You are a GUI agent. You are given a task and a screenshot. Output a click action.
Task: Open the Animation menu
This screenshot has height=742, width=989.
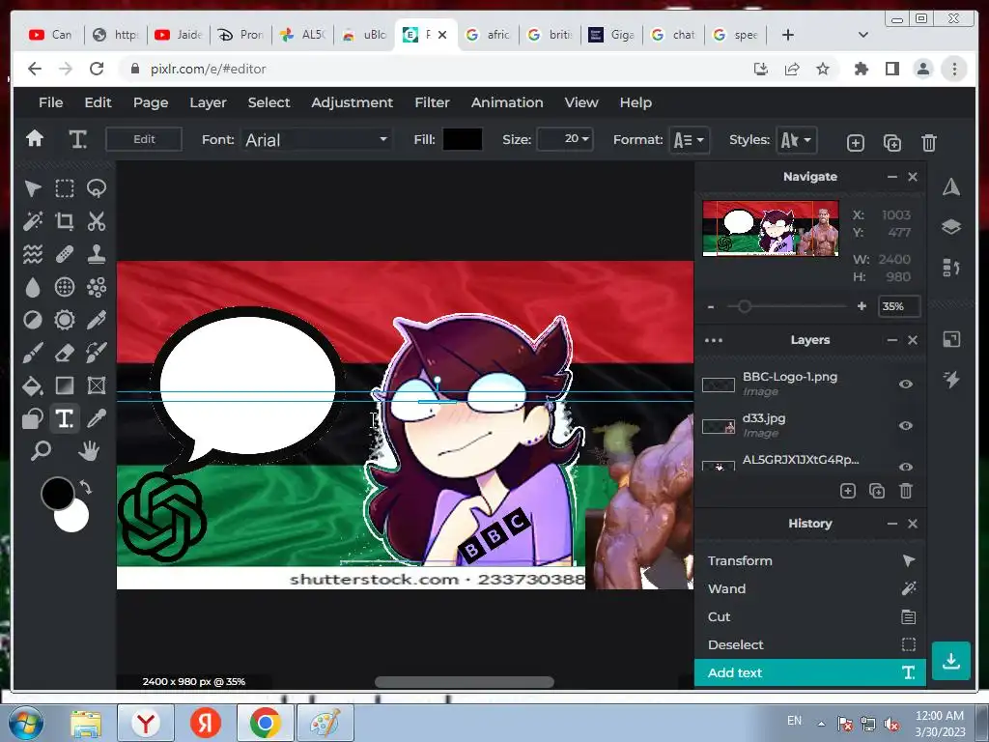[507, 102]
